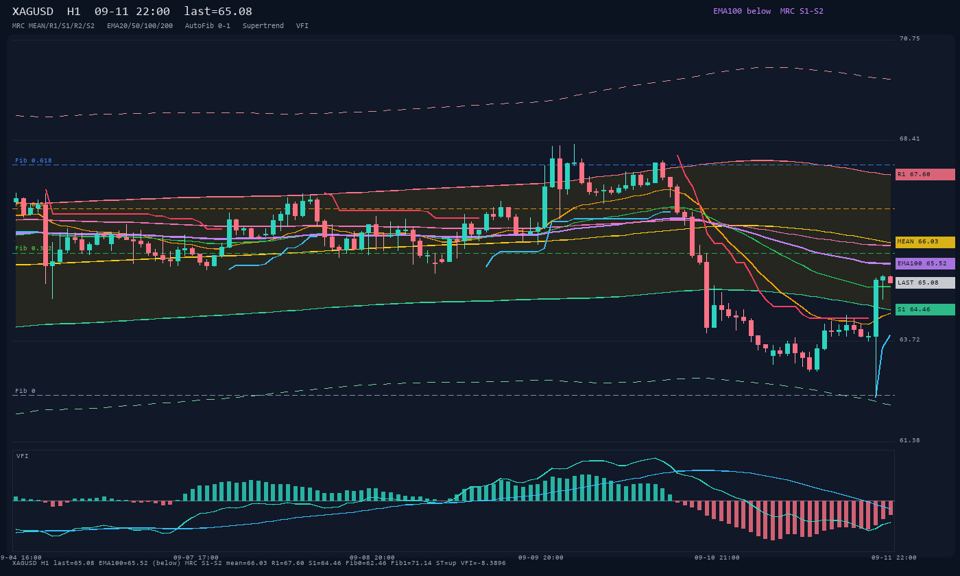Click the 63.72 price axis label

tap(910, 339)
